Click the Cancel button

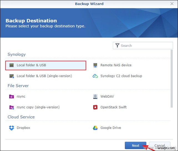click(x=160, y=145)
